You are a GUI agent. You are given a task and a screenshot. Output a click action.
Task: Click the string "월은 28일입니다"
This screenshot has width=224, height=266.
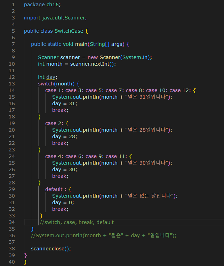(147, 130)
